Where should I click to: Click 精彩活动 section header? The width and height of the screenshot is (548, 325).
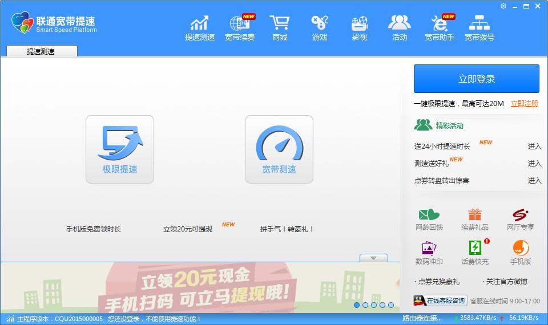(449, 125)
